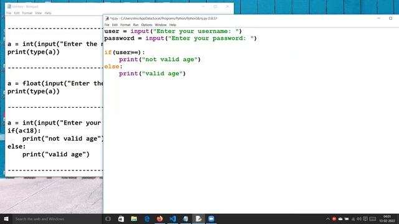Screen dimensions: 399x224
Task: Switch to Zoom on the taskbar
Action: click(211, 218)
